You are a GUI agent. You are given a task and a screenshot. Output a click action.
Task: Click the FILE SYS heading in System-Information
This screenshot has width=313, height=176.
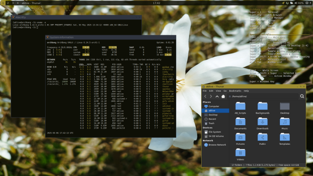coord(52,79)
